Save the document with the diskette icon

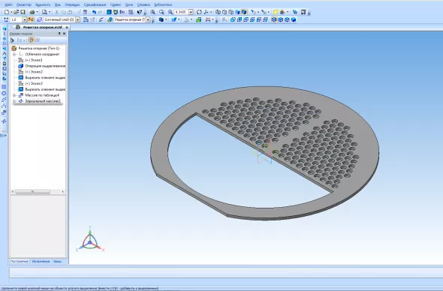point(23,12)
